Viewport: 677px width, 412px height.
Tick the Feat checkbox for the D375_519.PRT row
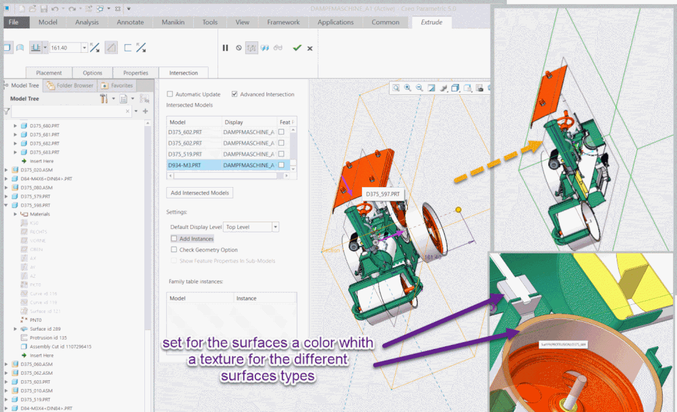(x=281, y=154)
